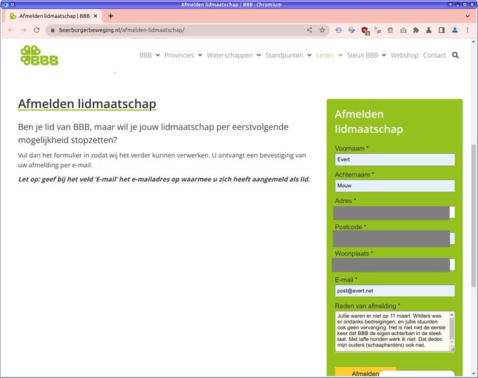478x378 pixels.
Task: Click into the Adres field
Action: pyautogui.click(x=395, y=212)
